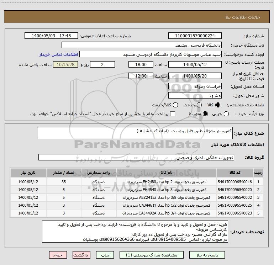The image size is (274, 265).
Task: Click the remaining time field 10:15:28
Action: (x=65, y=64)
